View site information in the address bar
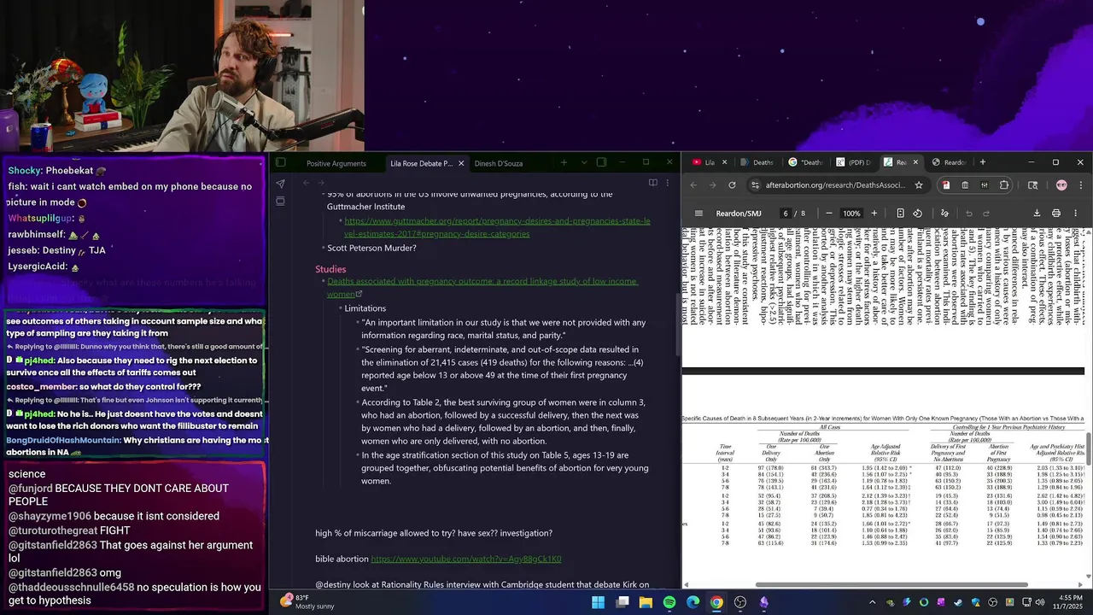This screenshot has height=615, width=1093. [x=755, y=184]
